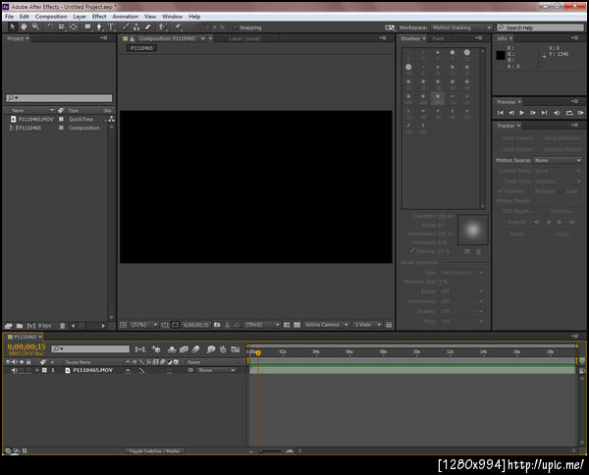Click the flowchart icon beside P1110465.MOV
This screenshot has width=589, height=475.
coord(112,119)
